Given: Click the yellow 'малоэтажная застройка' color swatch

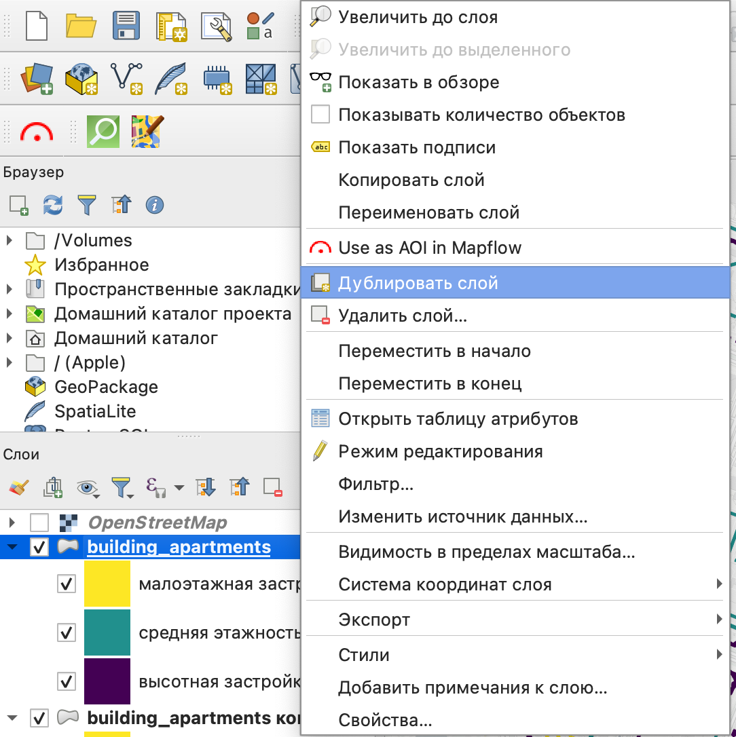Looking at the screenshot, I should [107, 584].
